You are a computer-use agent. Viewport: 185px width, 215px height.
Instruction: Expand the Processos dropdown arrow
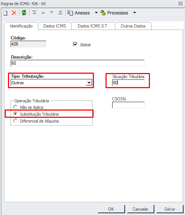[x=135, y=13]
